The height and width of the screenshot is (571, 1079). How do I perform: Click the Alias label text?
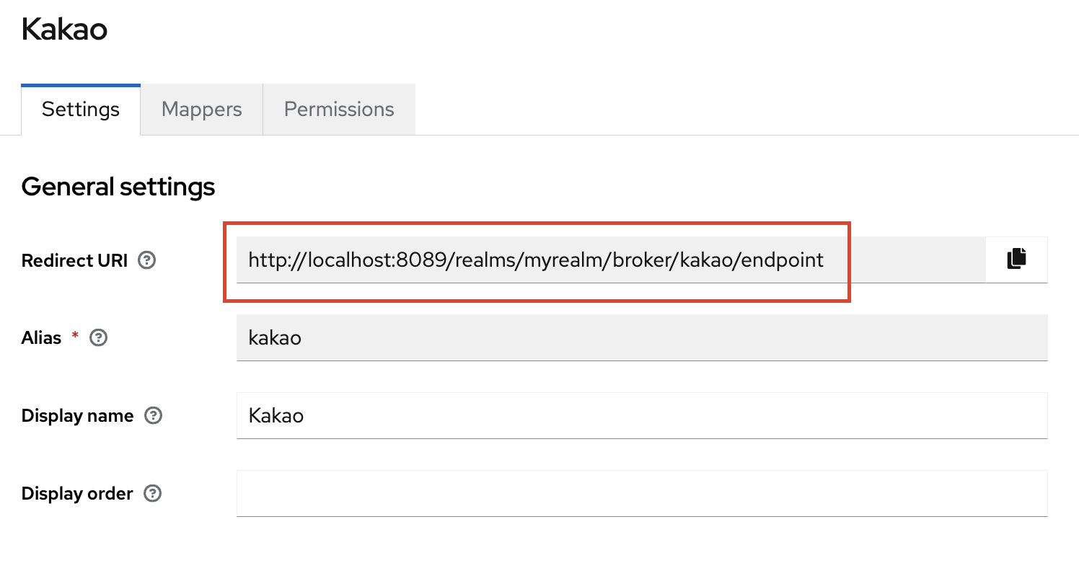pyautogui.click(x=41, y=337)
